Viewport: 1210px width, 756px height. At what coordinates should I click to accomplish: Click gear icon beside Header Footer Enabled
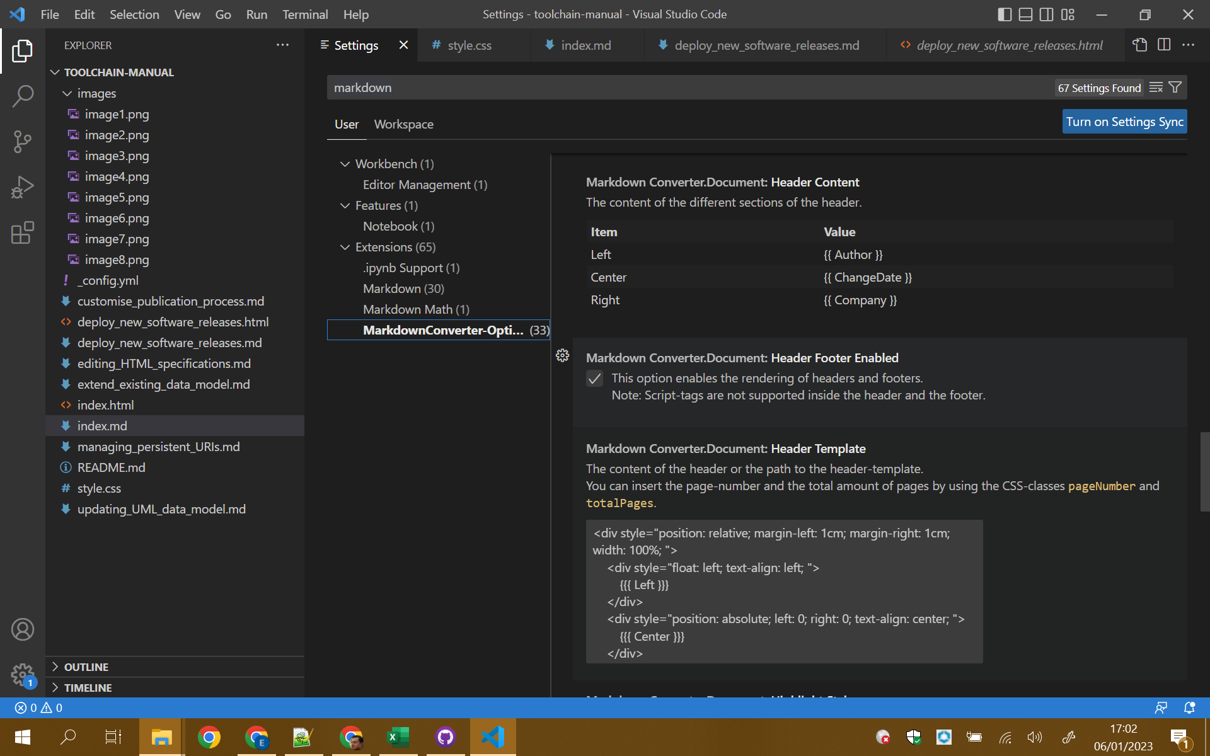pyautogui.click(x=562, y=356)
